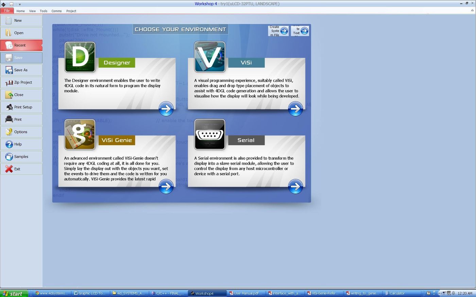Select the Project ribbon tab
The image size is (476, 297).
[x=71, y=11]
